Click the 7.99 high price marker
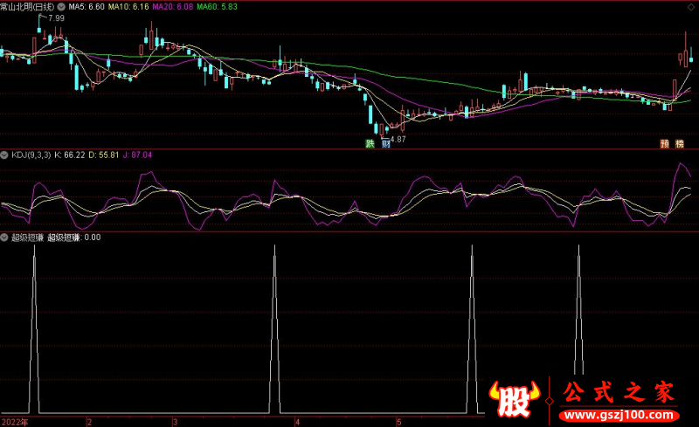Viewport: 699px width, 427px height. 56,18
